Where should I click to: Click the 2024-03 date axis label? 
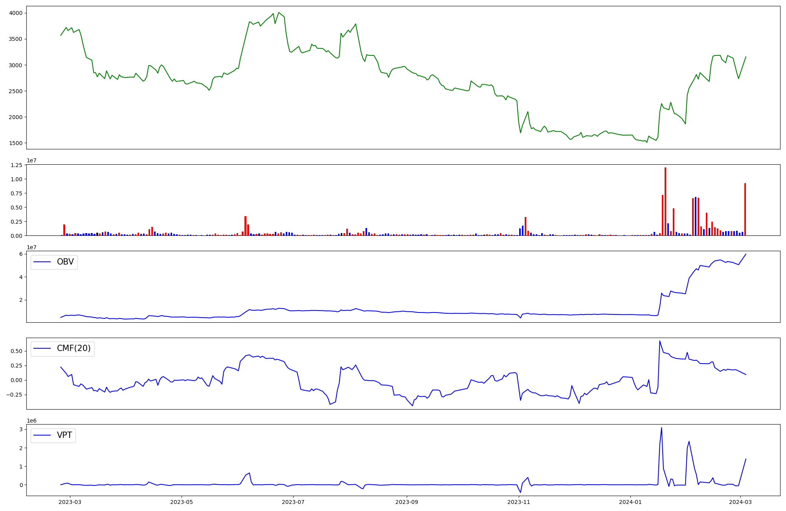[x=740, y=502]
